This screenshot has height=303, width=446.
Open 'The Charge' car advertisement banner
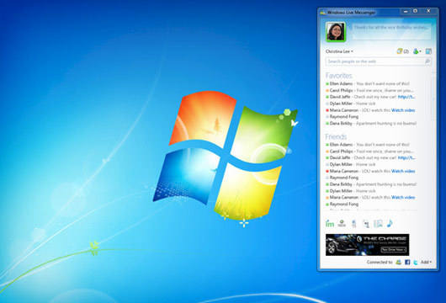367,245
